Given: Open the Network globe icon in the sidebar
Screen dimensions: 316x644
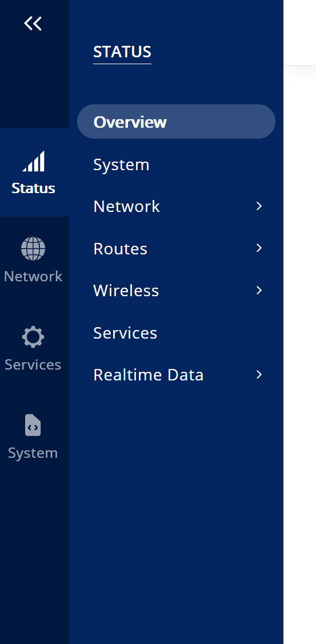Looking at the screenshot, I should click(33, 249).
